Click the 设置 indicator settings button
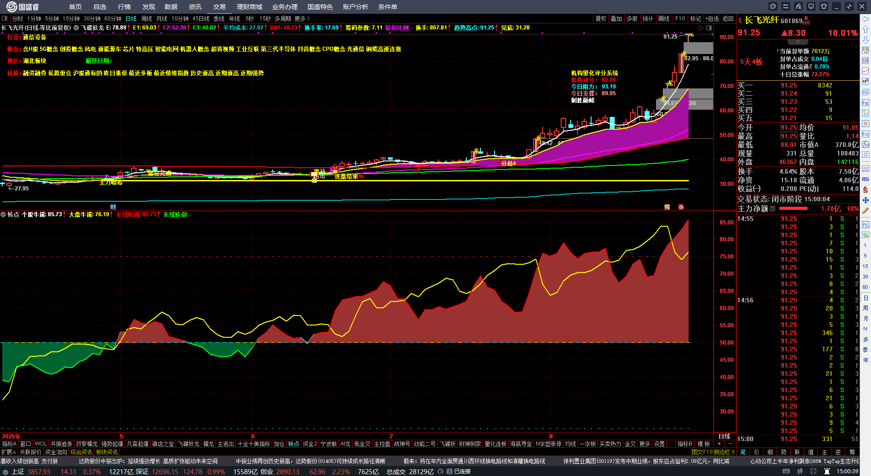The width and height of the screenshot is (871, 476). pos(660,444)
